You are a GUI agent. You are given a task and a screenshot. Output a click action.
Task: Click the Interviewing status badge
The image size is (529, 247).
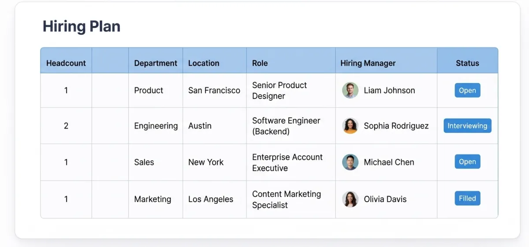click(x=467, y=126)
